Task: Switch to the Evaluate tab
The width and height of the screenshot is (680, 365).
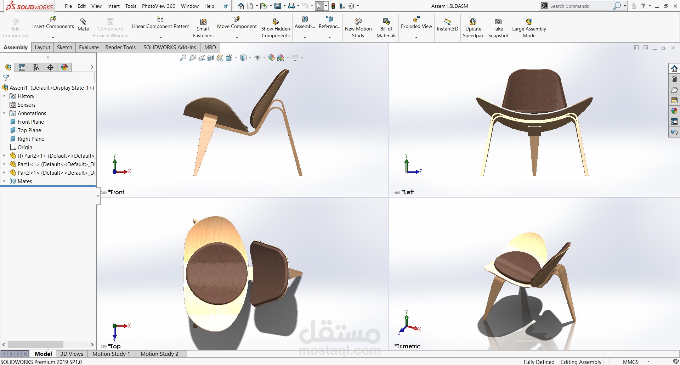Action: tap(89, 47)
